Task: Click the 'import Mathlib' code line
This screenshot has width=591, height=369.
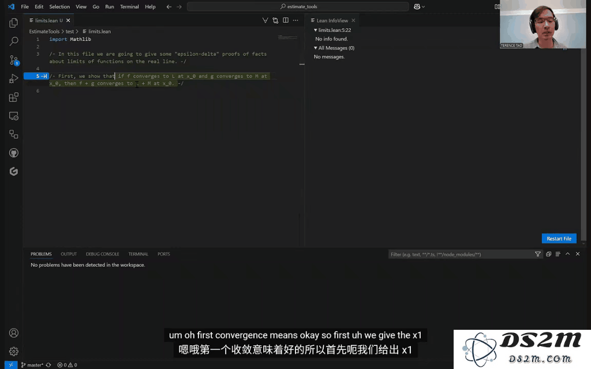Action: 70,39
